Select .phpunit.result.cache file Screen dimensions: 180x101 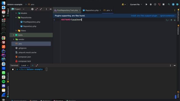[26, 52]
